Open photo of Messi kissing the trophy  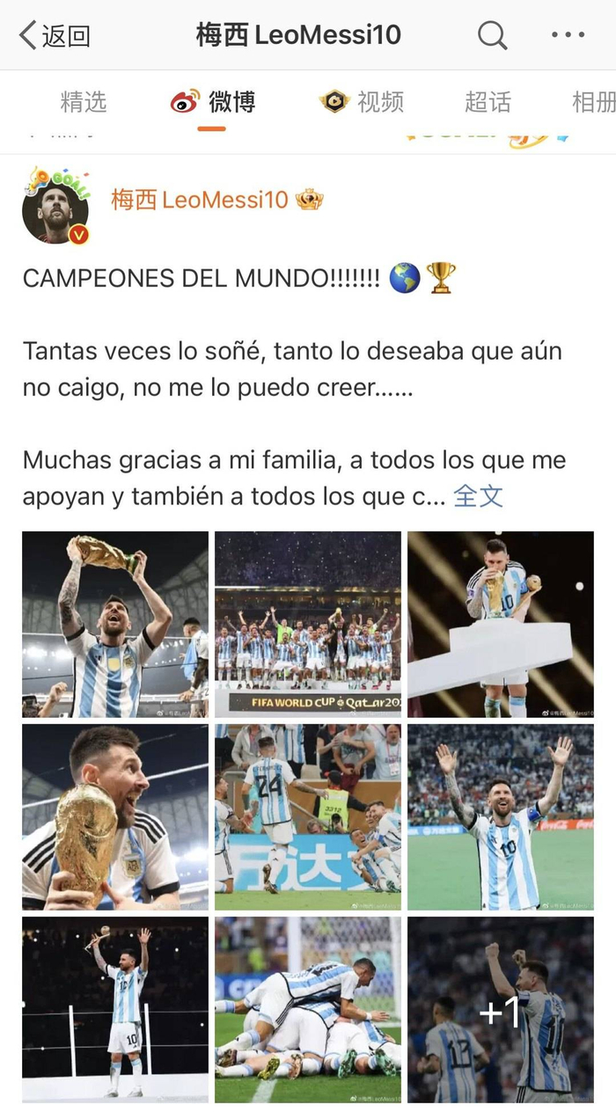point(501,625)
